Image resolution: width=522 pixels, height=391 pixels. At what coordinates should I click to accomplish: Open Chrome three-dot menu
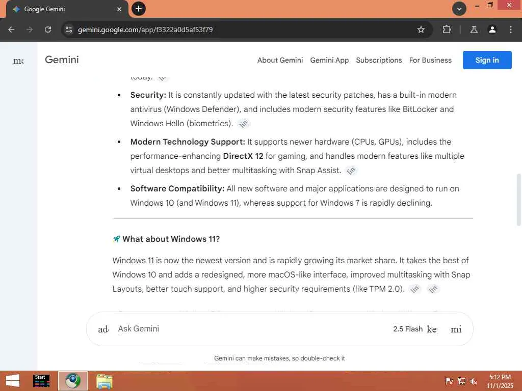click(511, 30)
